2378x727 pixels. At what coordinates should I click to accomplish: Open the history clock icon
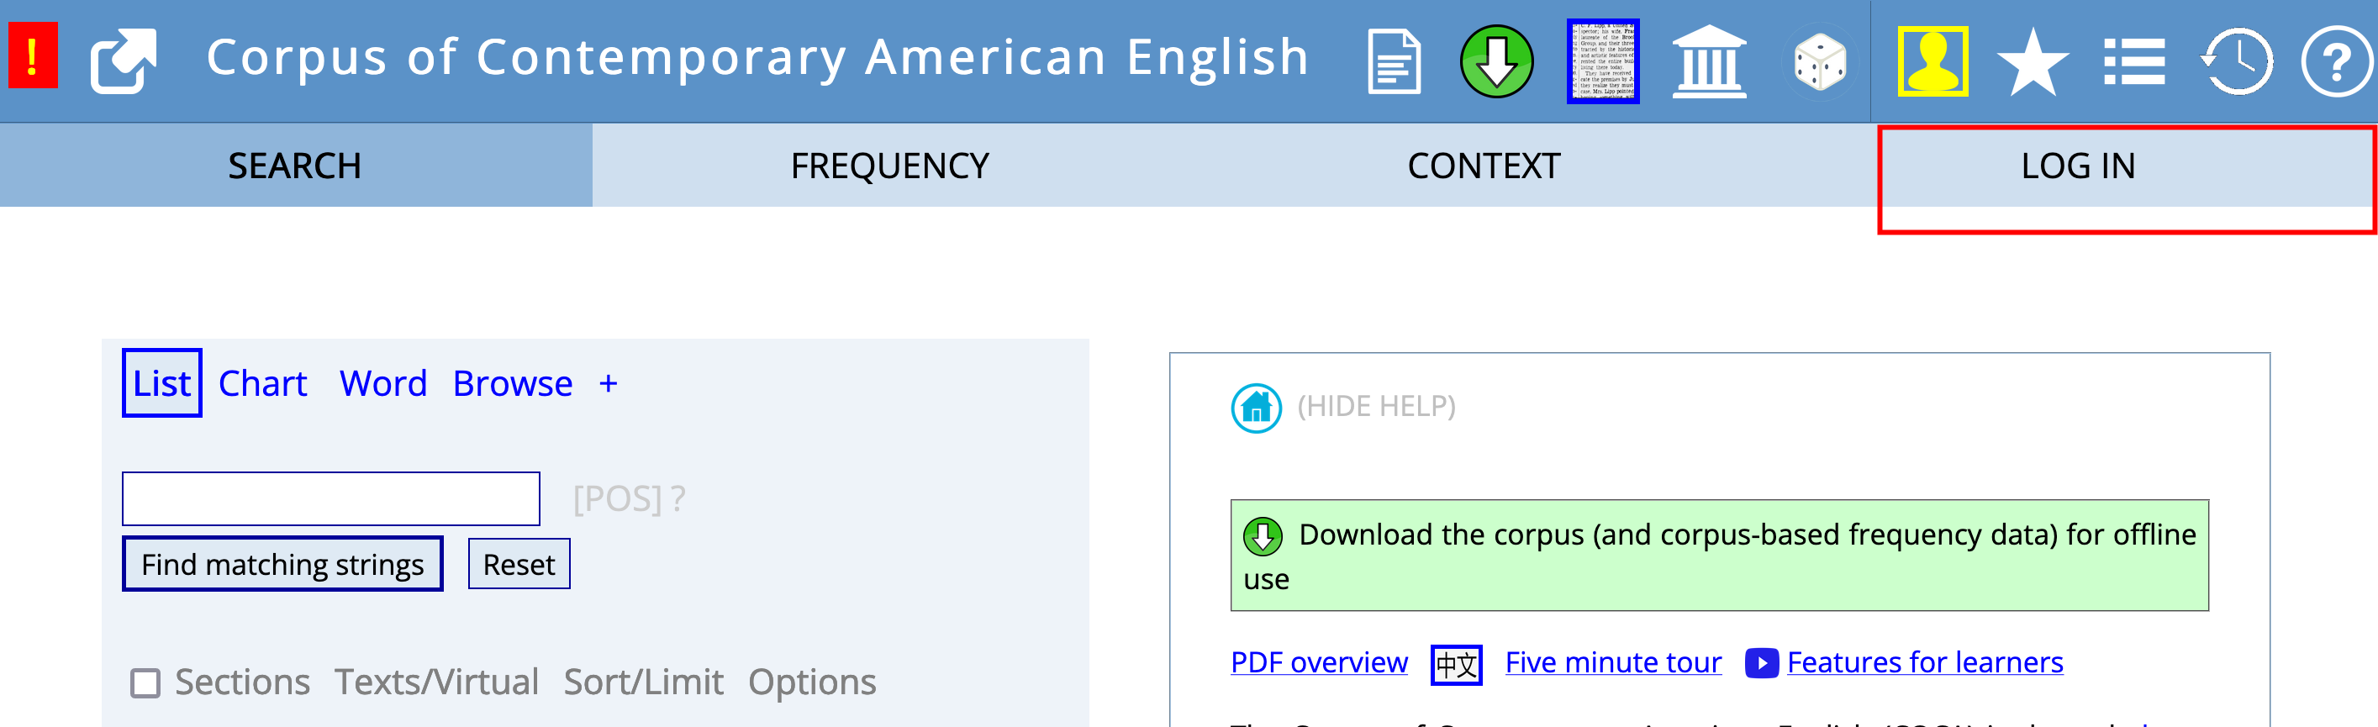[2236, 62]
